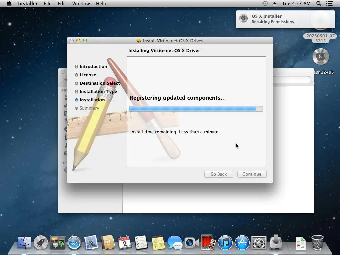Close the Install Virtio-net OS X Driver window
The height and width of the screenshot is (255, 340).
(72, 41)
